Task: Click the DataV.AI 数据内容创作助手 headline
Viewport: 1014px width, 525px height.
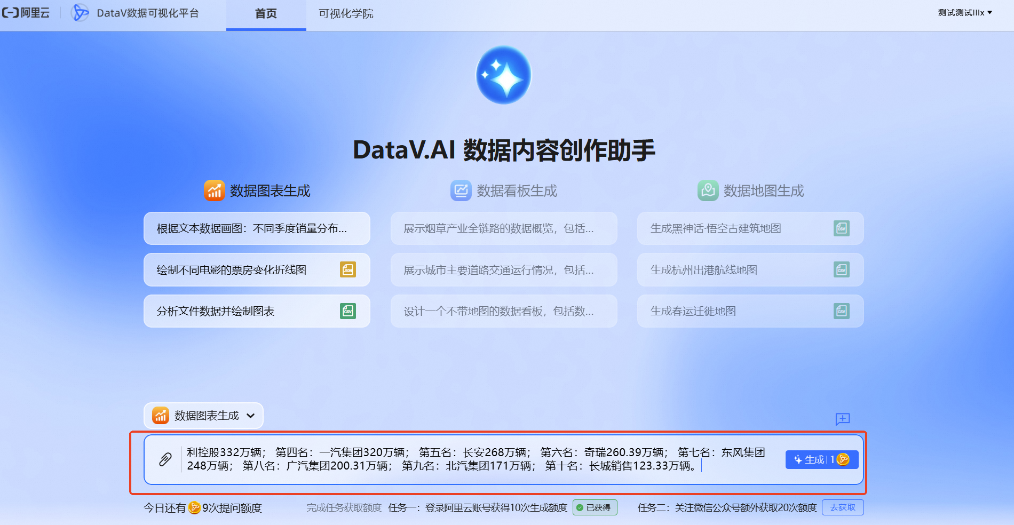Action: coord(504,150)
